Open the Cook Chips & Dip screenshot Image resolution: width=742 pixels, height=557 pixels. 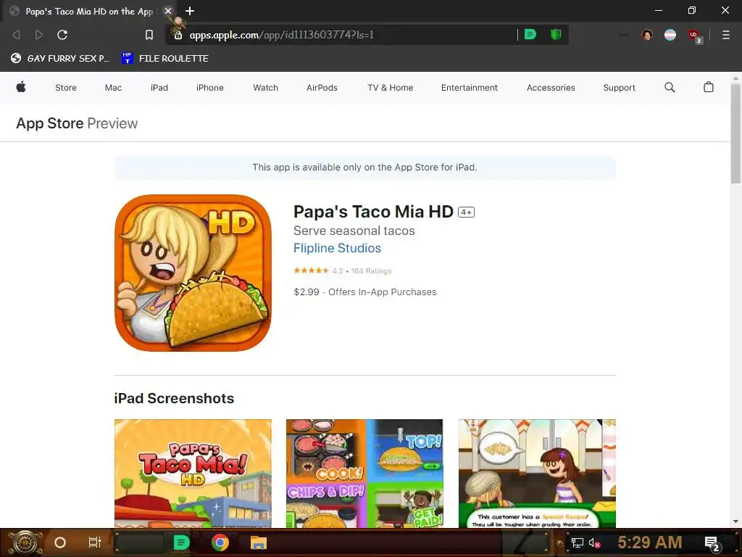click(x=364, y=473)
